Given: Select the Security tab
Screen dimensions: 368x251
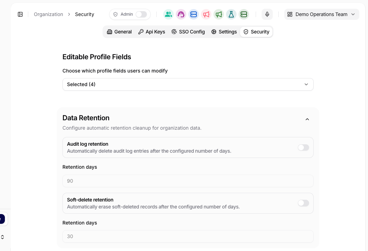Looking at the screenshot, I should pos(256,32).
